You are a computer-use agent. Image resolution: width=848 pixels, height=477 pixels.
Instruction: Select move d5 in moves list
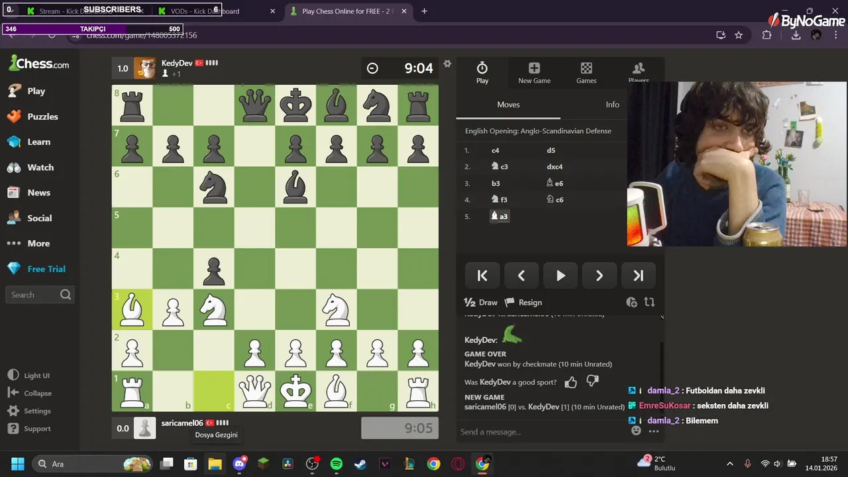(551, 150)
